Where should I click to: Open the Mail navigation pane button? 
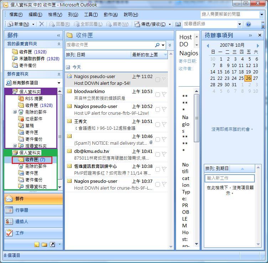click(x=33, y=199)
